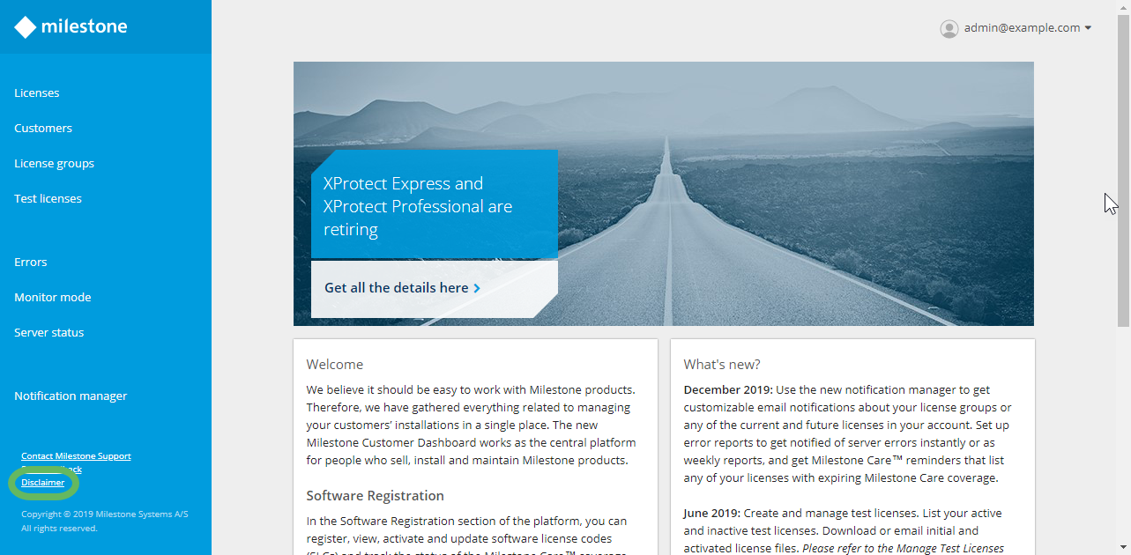Viewport: 1131px width, 555px height.
Task: Click the scrollbar up arrow
Action: 1123,7
